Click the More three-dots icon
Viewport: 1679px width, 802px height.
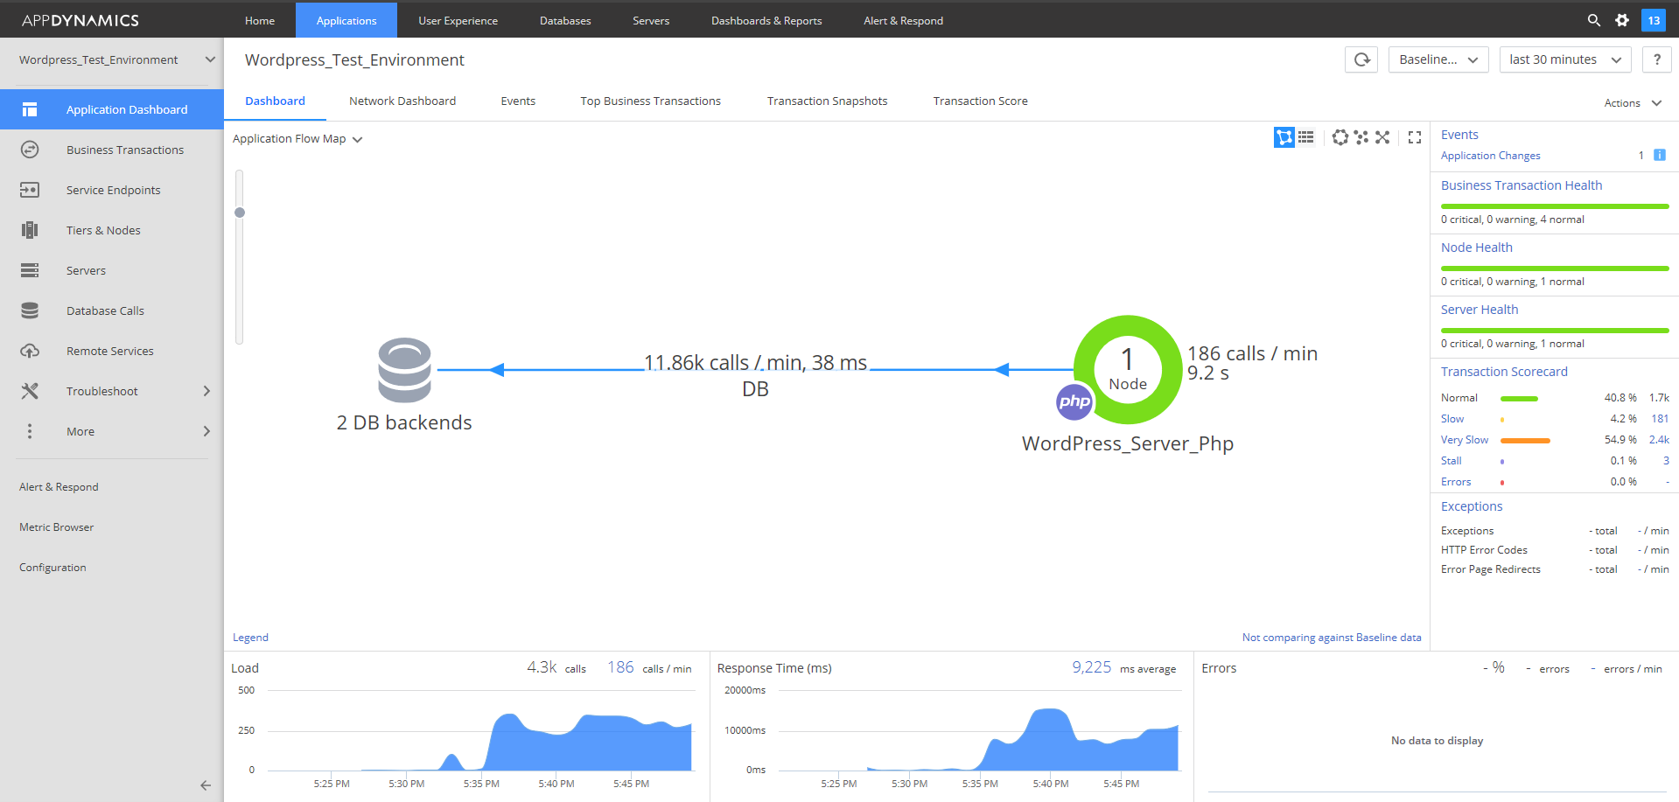[x=30, y=431]
